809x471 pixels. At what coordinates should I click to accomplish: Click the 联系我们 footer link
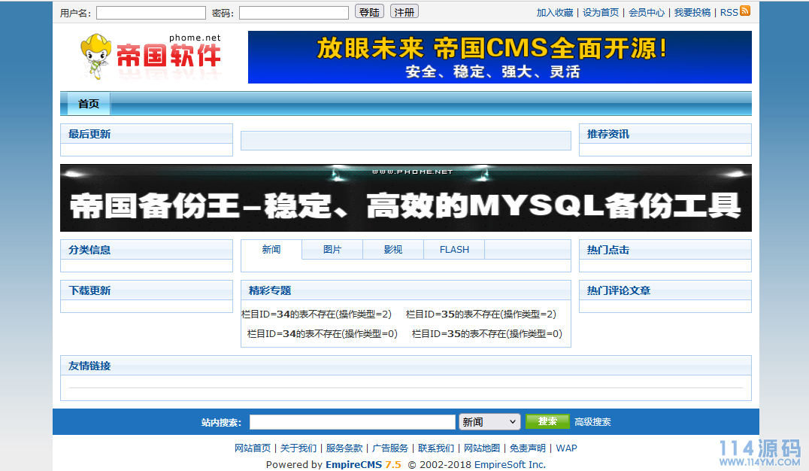[x=436, y=448]
